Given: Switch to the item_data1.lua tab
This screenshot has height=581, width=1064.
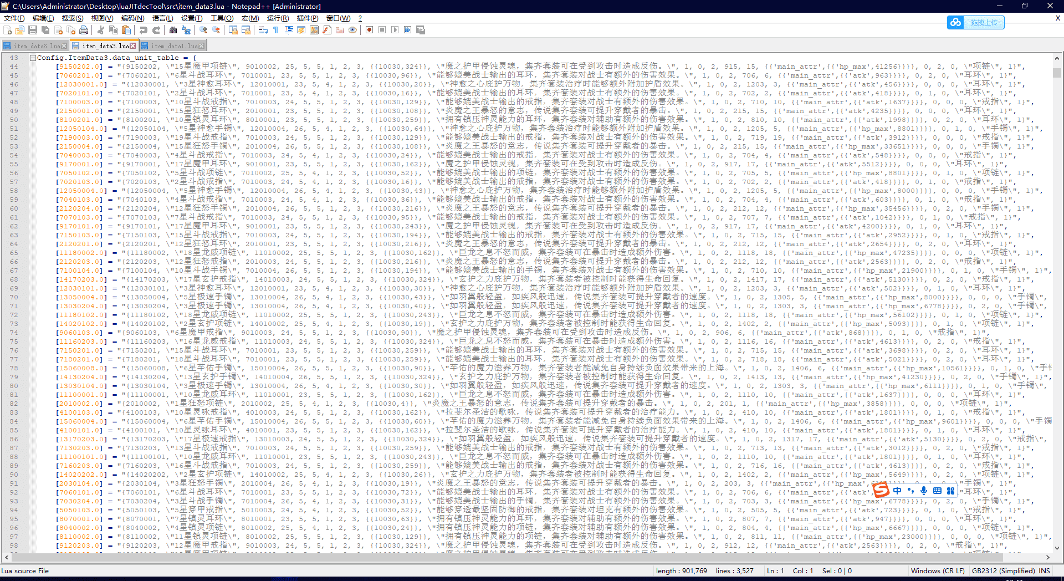Looking at the screenshot, I should pyautogui.click(x=172, y=46).
